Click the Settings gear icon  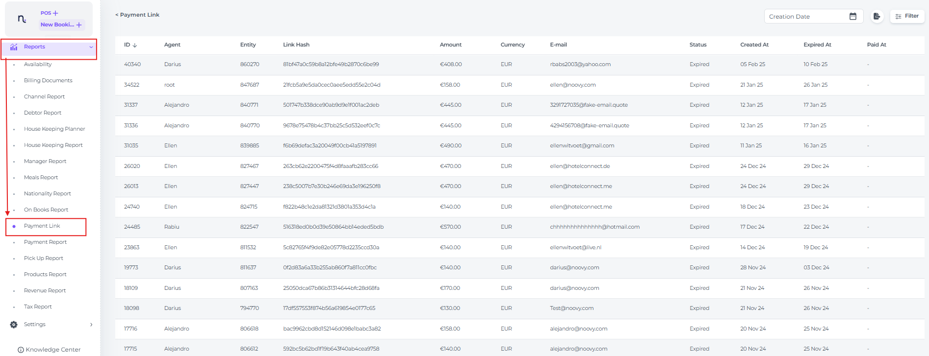pyautogui.click(x=14, y=325)
